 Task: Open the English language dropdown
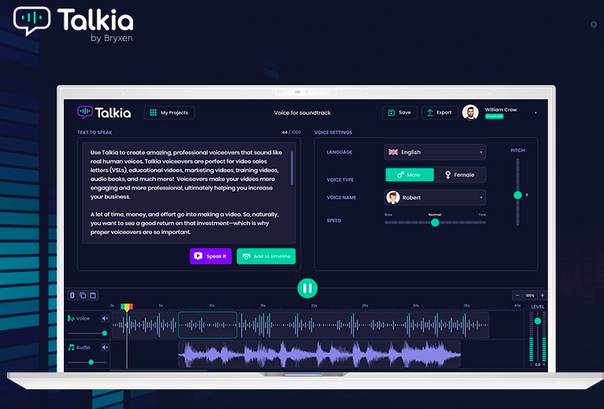[435, 152]
